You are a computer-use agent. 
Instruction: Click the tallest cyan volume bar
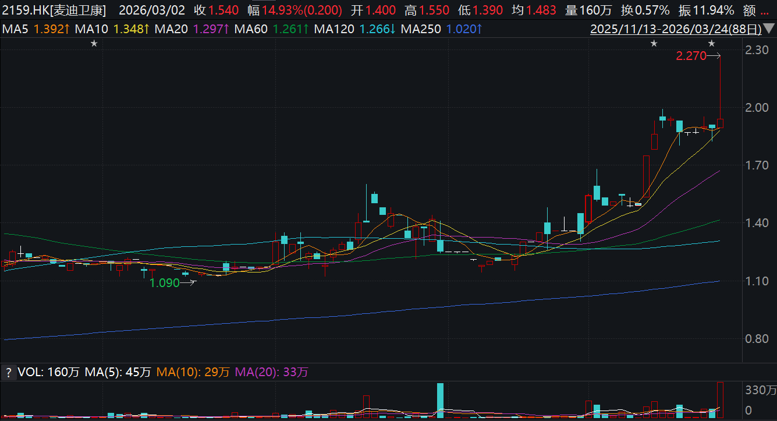440,400
